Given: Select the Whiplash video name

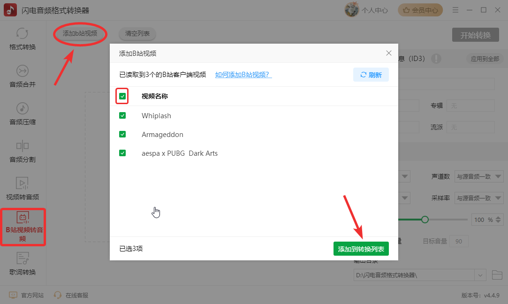Looking at the screenshot, I should 156,116.
